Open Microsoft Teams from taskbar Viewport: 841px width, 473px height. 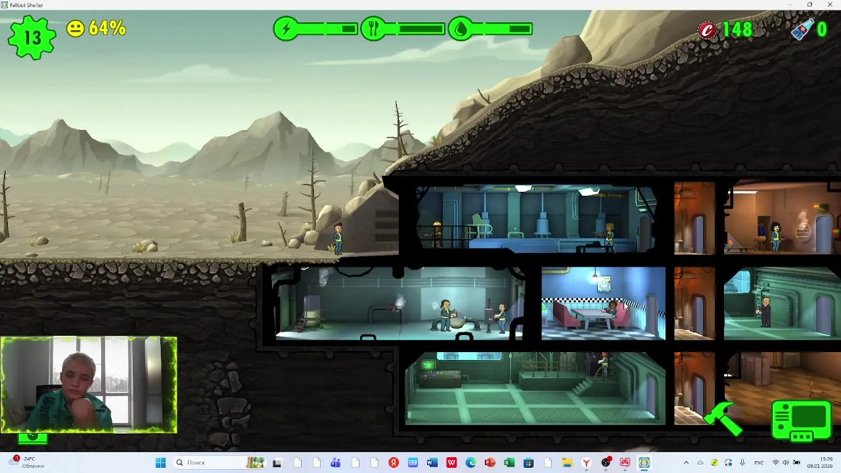pos(335,462)
